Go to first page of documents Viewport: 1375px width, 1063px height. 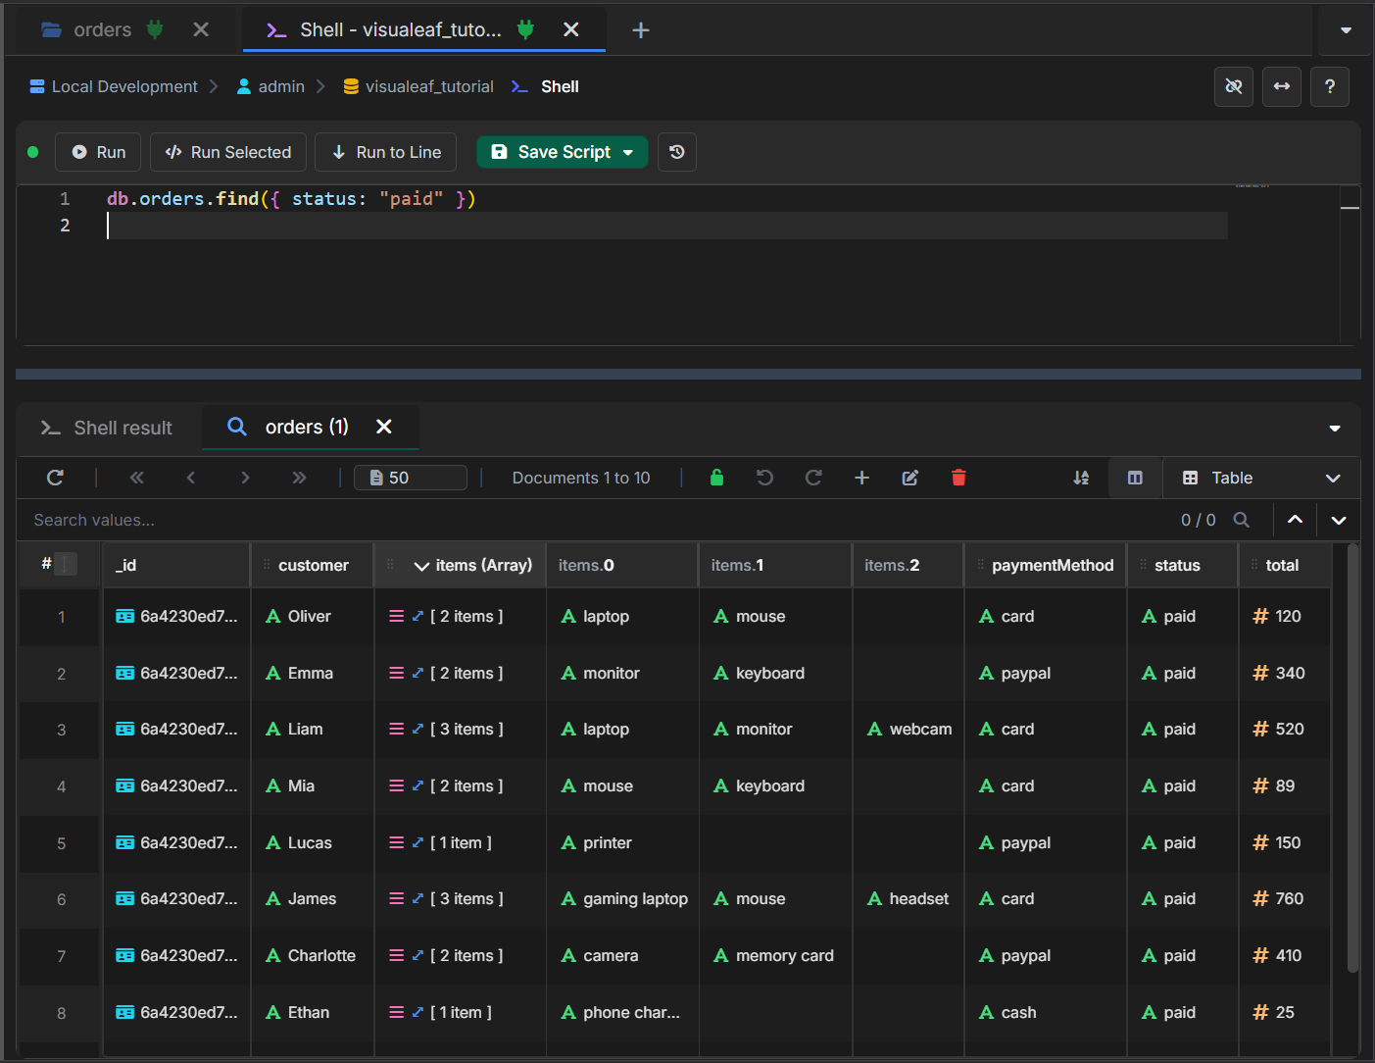tap(137, 478)
